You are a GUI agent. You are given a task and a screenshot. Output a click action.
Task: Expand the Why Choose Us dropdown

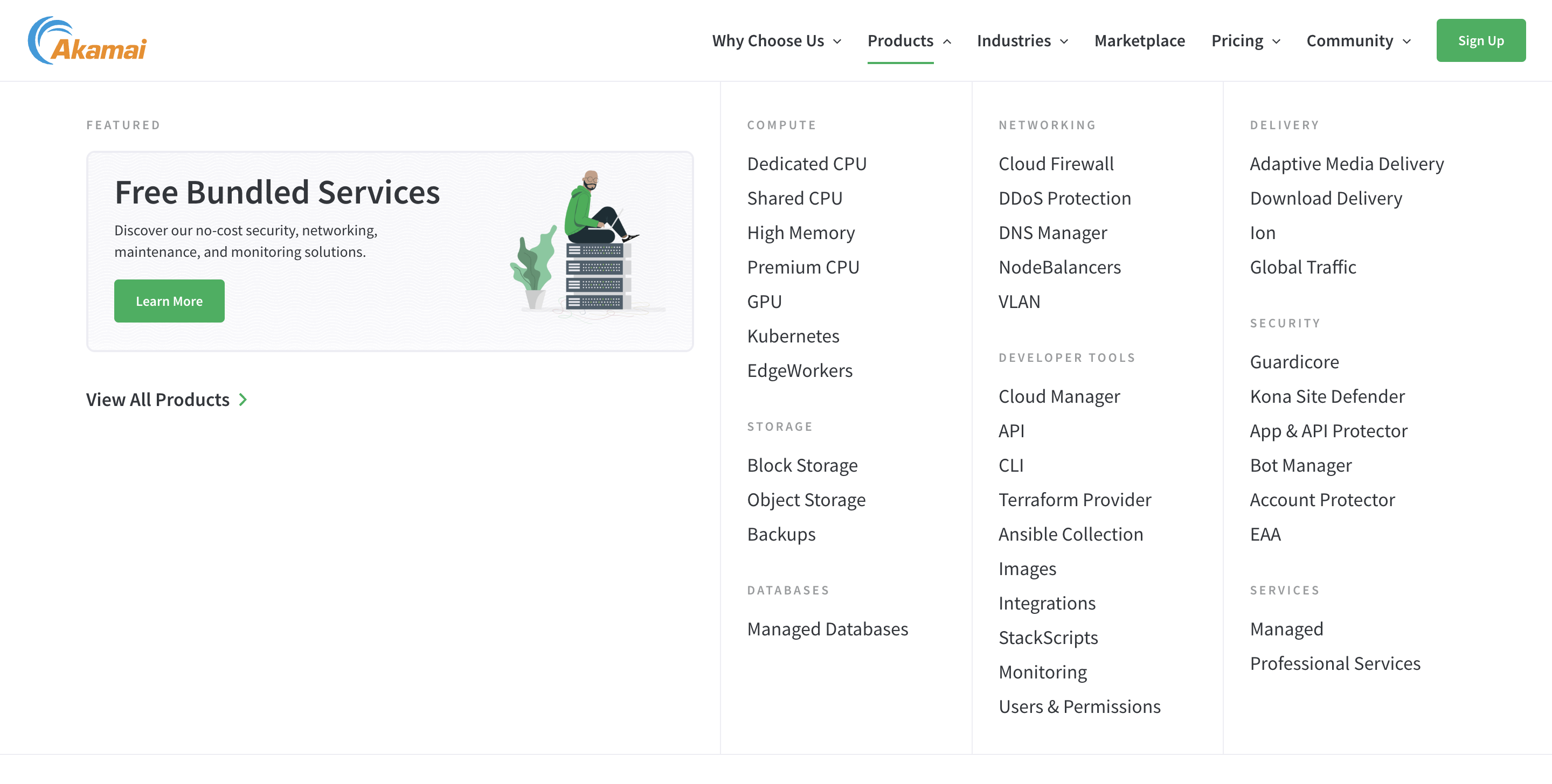(776, 40)
